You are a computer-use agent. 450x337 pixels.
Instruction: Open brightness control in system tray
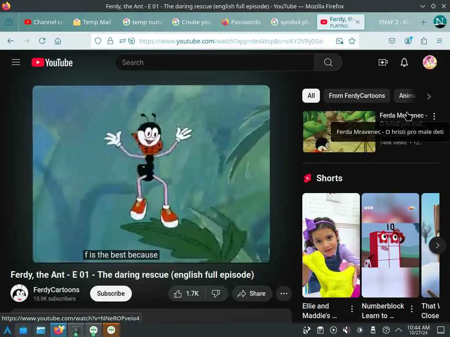(360, 330)
